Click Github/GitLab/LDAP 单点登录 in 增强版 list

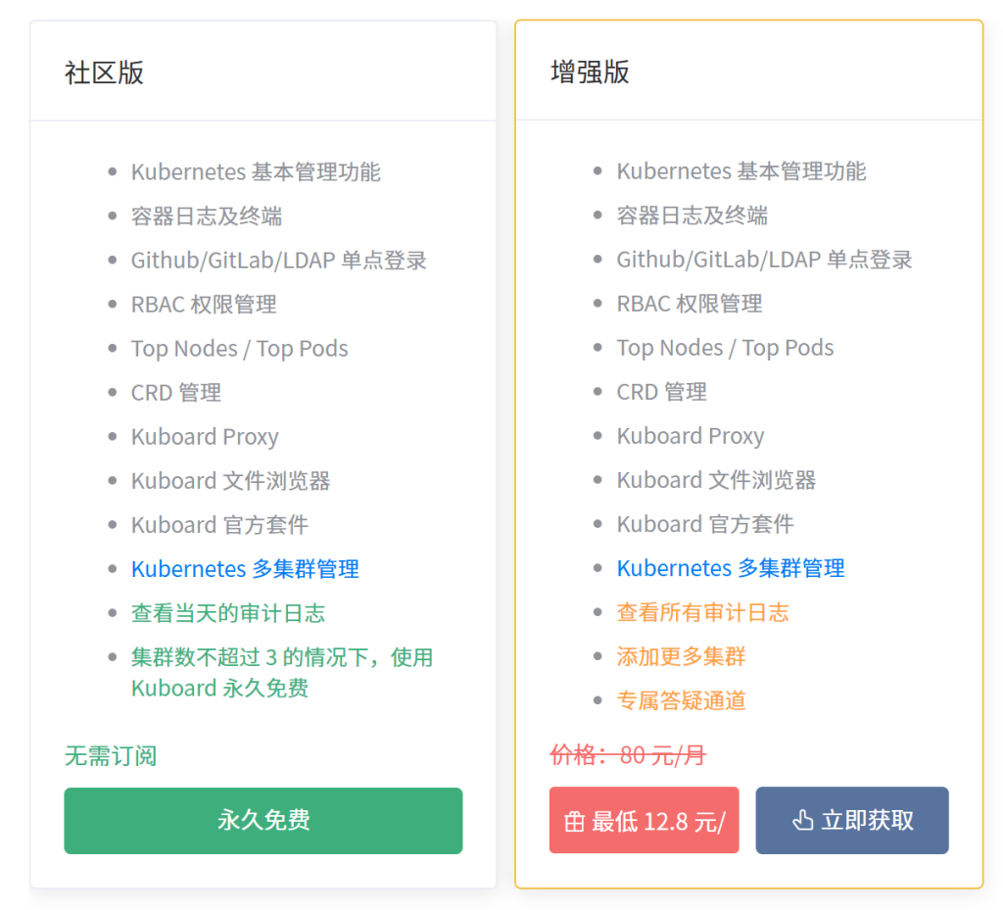pos(764,260)
